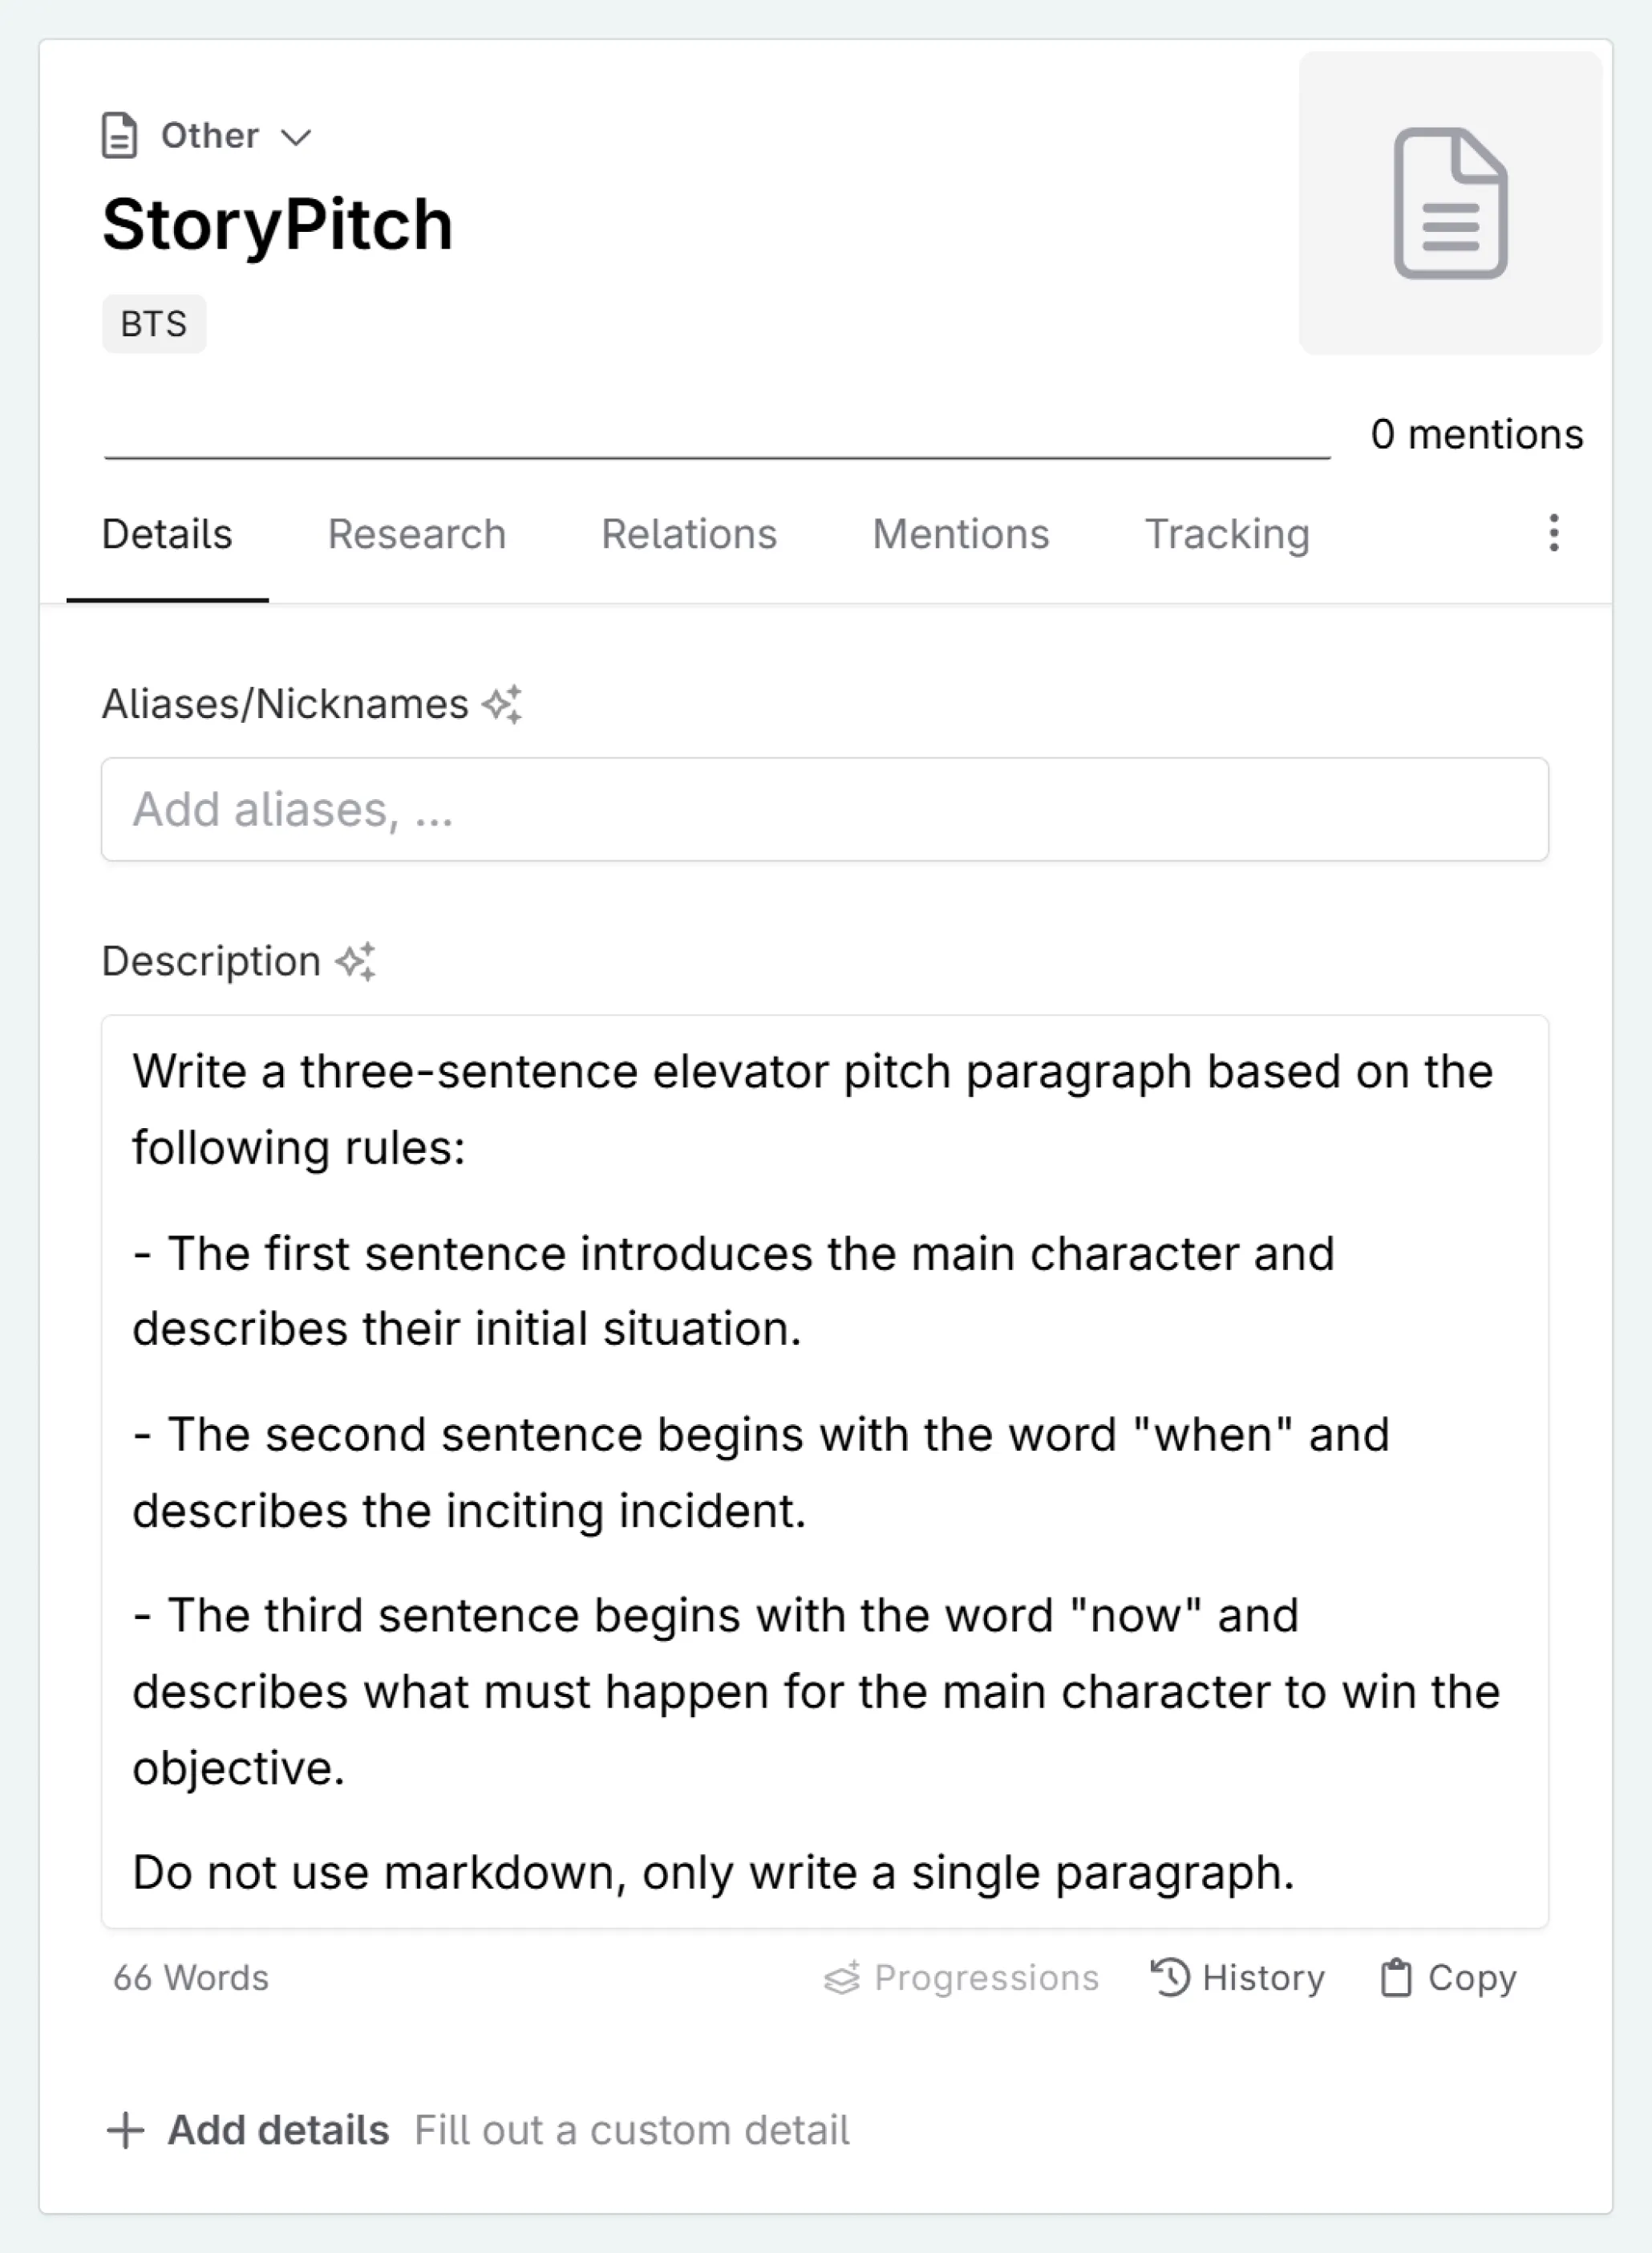Switch to the Tracking tab
Image resolution: width=1652 pixels, height=2253 pixels.
pyautogui.click(x=1228, y=535)
